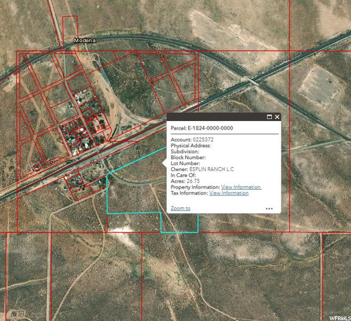Close the parcel info popup
The image size is (351, 321).
click(x=277, y=116)
